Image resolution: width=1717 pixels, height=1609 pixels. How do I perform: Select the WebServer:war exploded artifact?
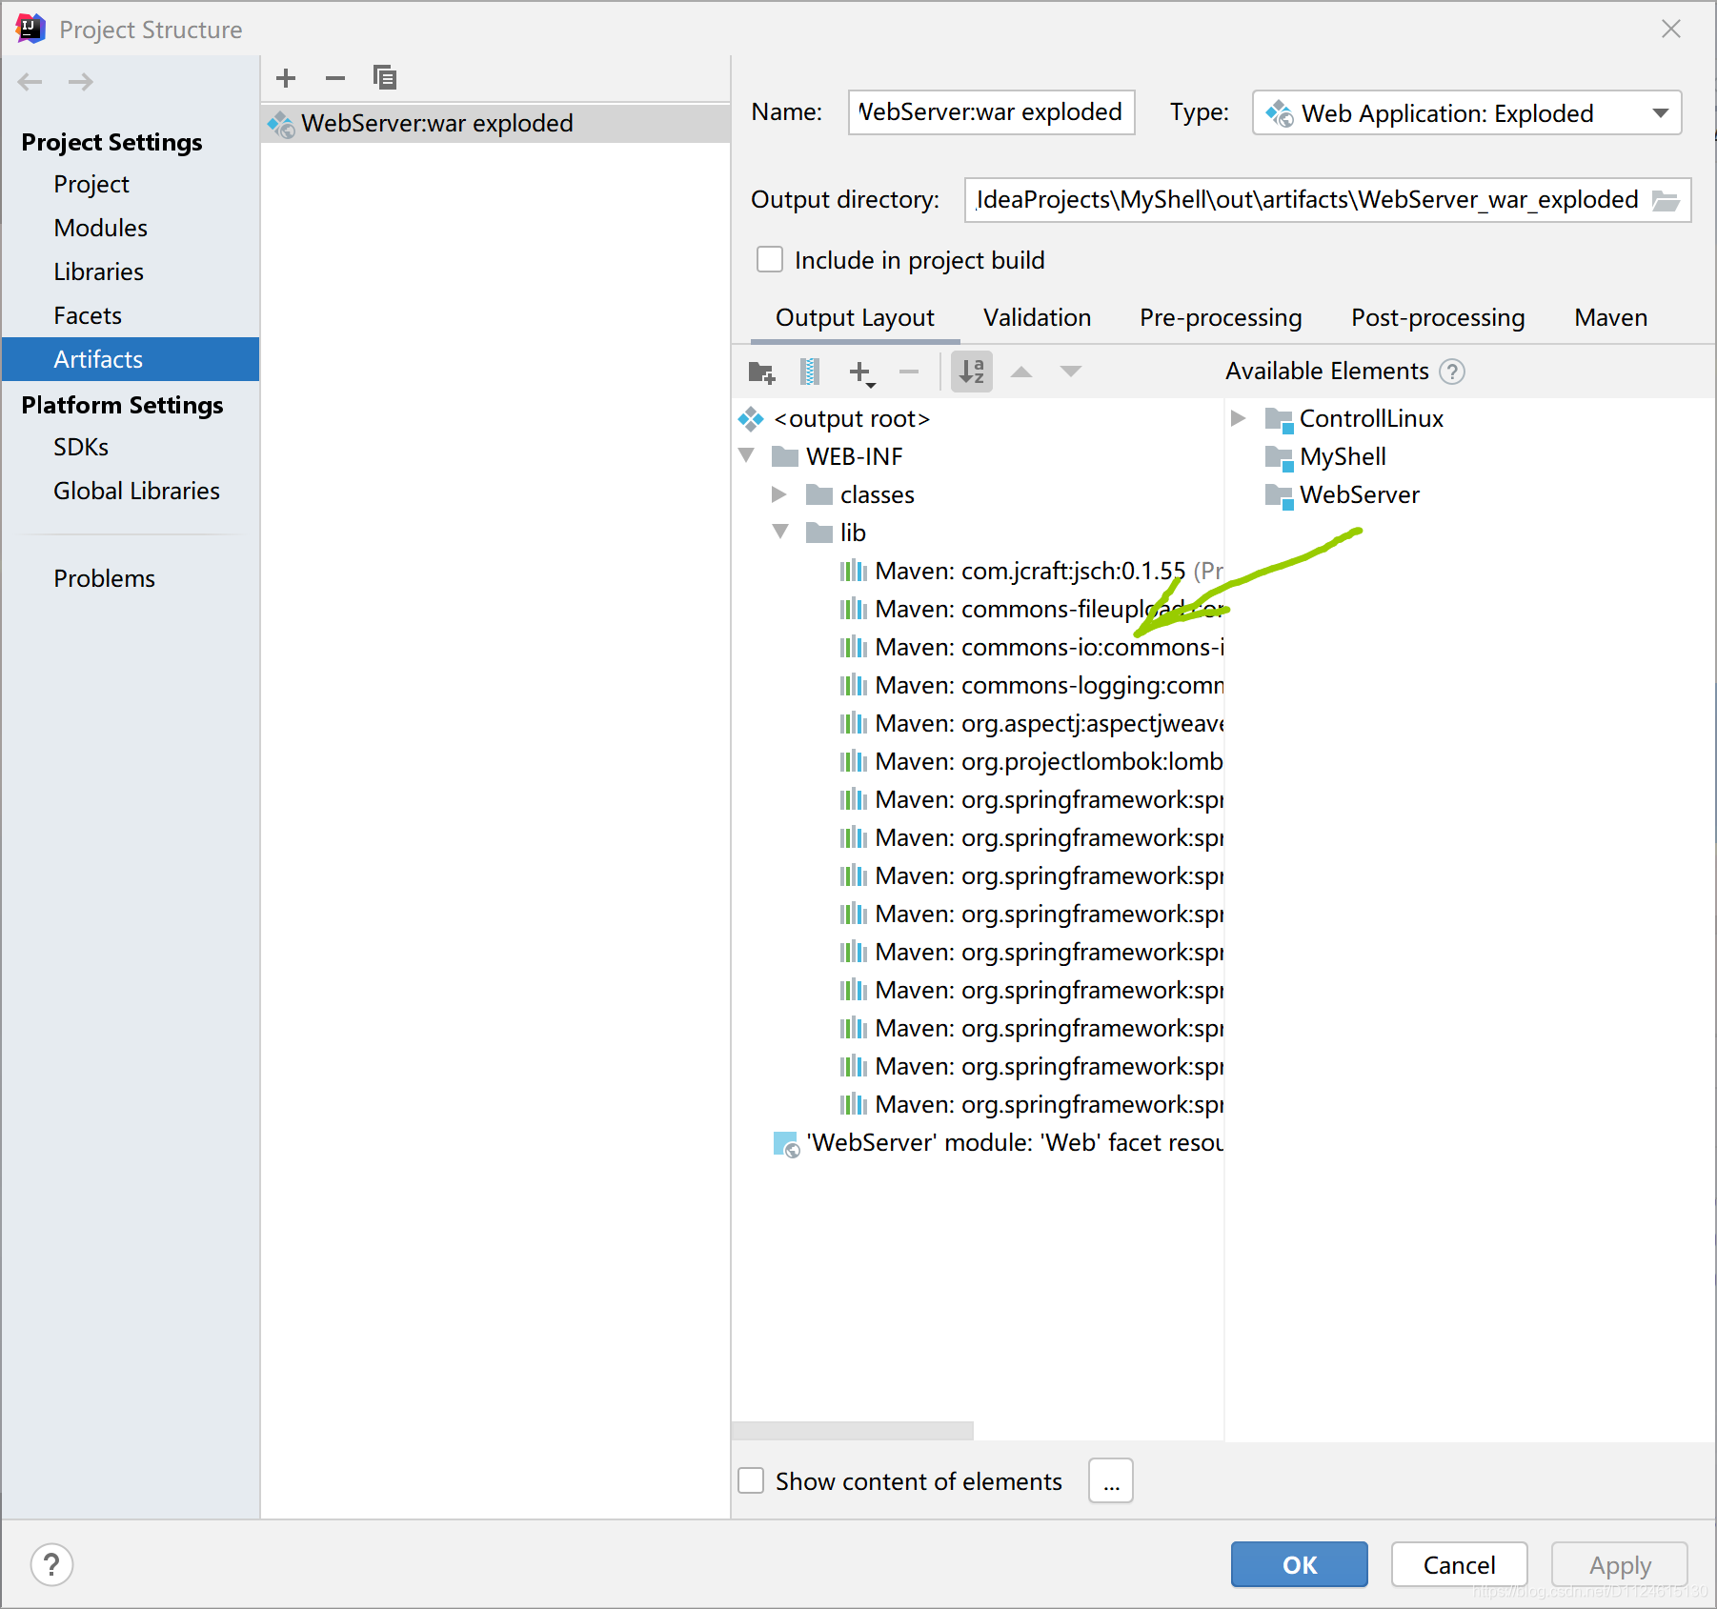click(495, 123)
